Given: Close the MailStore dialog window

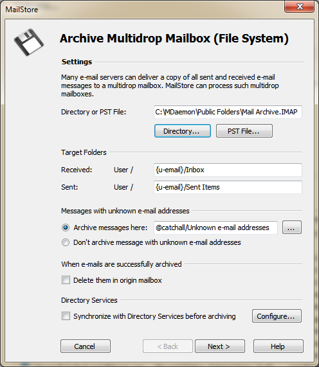Looking at the screenshot, I should [299, 6].
